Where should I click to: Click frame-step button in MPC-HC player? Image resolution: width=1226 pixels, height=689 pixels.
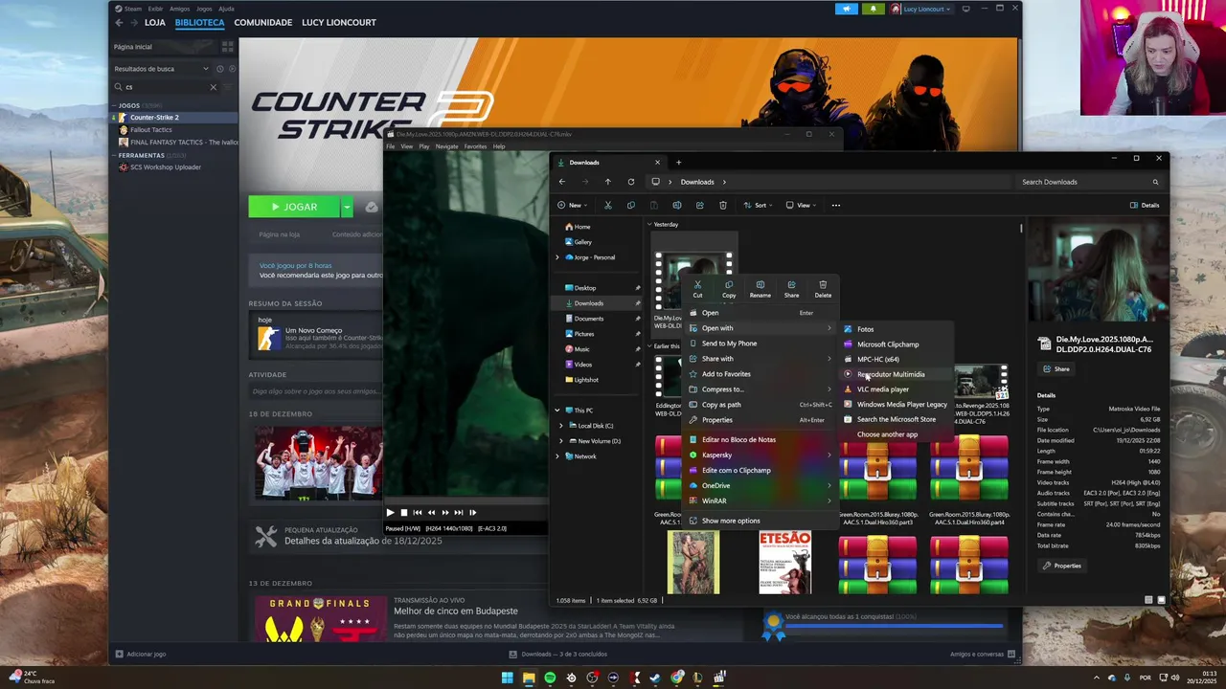(x=472, y=513)
